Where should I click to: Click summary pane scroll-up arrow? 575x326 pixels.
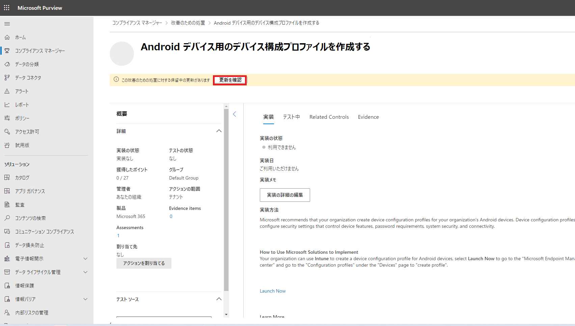(226, 106)
